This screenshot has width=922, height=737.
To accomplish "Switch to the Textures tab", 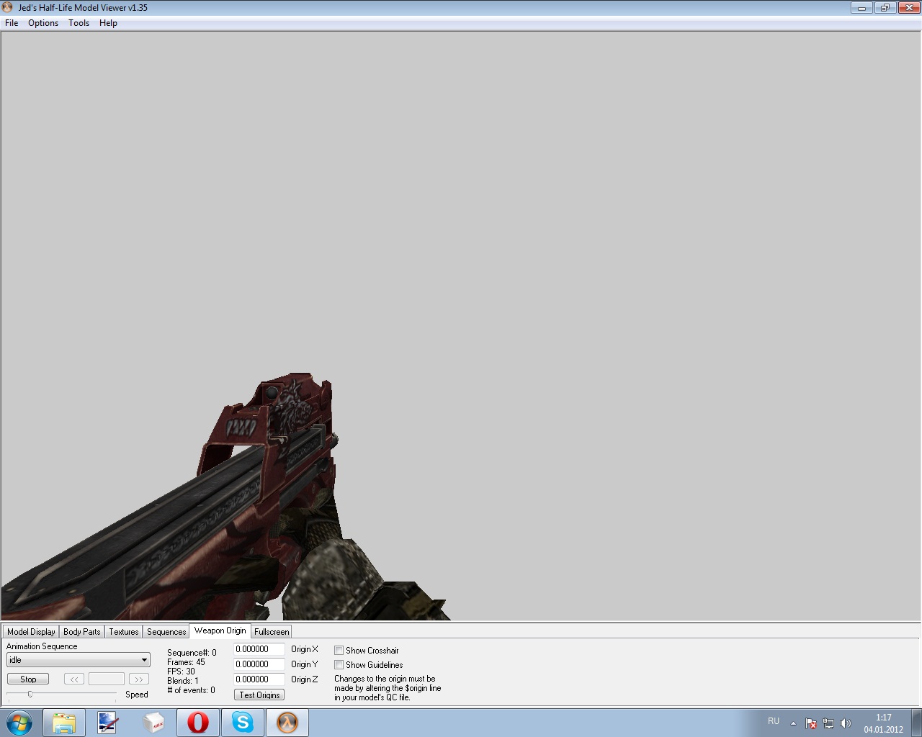I will pyautogui.click(x=124, y=632).
